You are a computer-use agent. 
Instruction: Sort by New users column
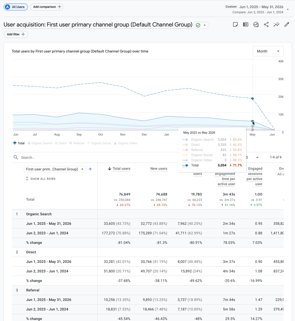[159, 169]
